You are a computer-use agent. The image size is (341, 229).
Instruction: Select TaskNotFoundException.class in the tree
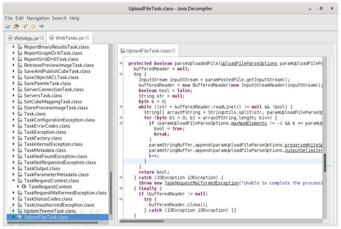tap(55, 156)
